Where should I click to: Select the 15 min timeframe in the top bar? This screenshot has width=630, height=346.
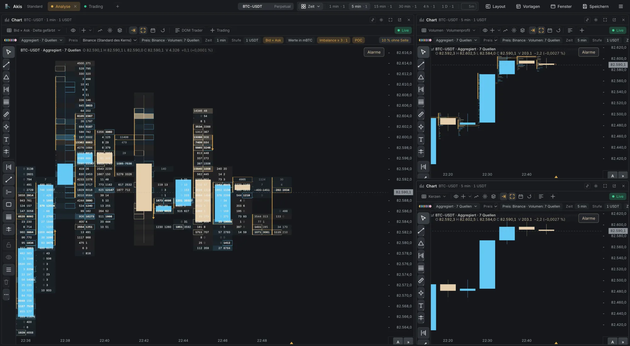tap(383, 6)
